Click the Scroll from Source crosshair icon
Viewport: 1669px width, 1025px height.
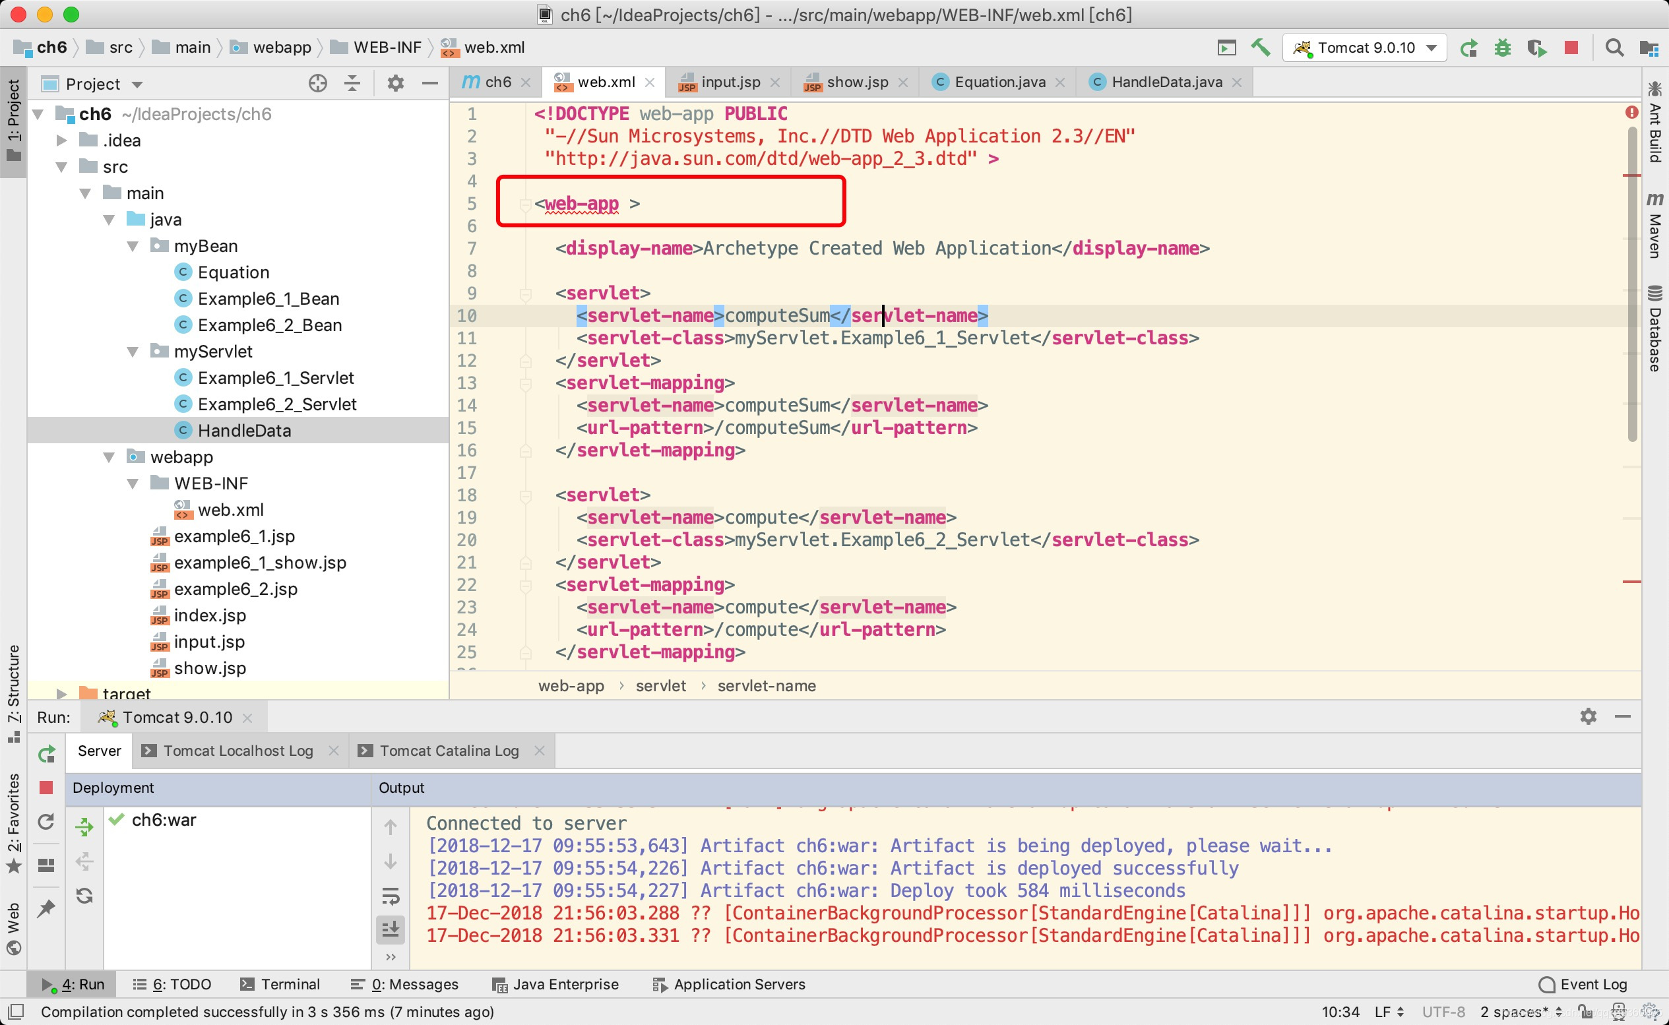[317, 83]
